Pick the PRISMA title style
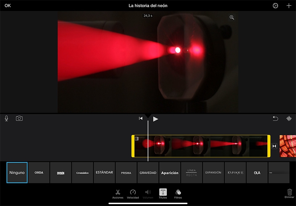The width and height of the screenshot is (296, 206). (x=126, y=173)
